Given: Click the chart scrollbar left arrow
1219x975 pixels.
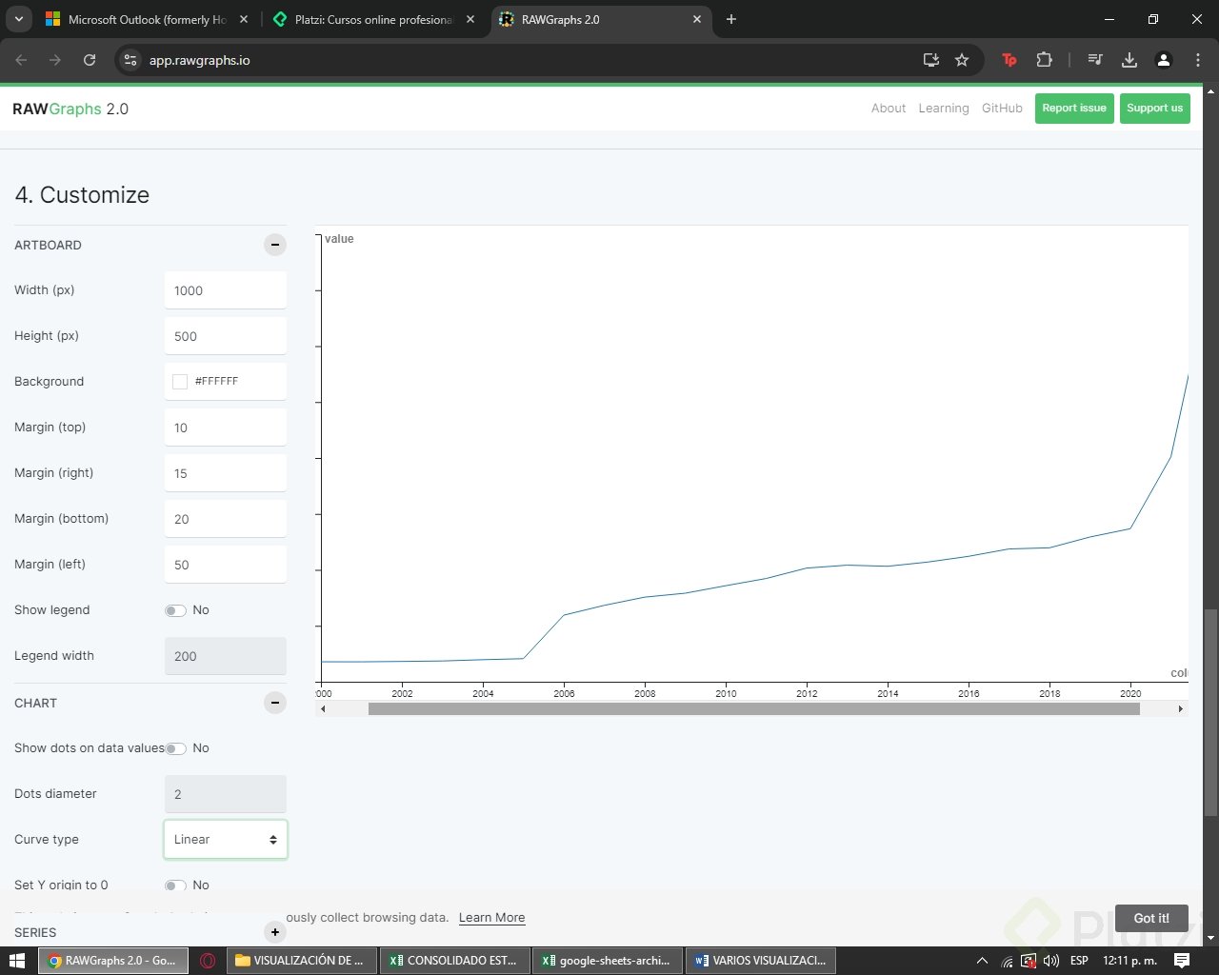Looking at the screenshot, I should [x=323, y=708].
